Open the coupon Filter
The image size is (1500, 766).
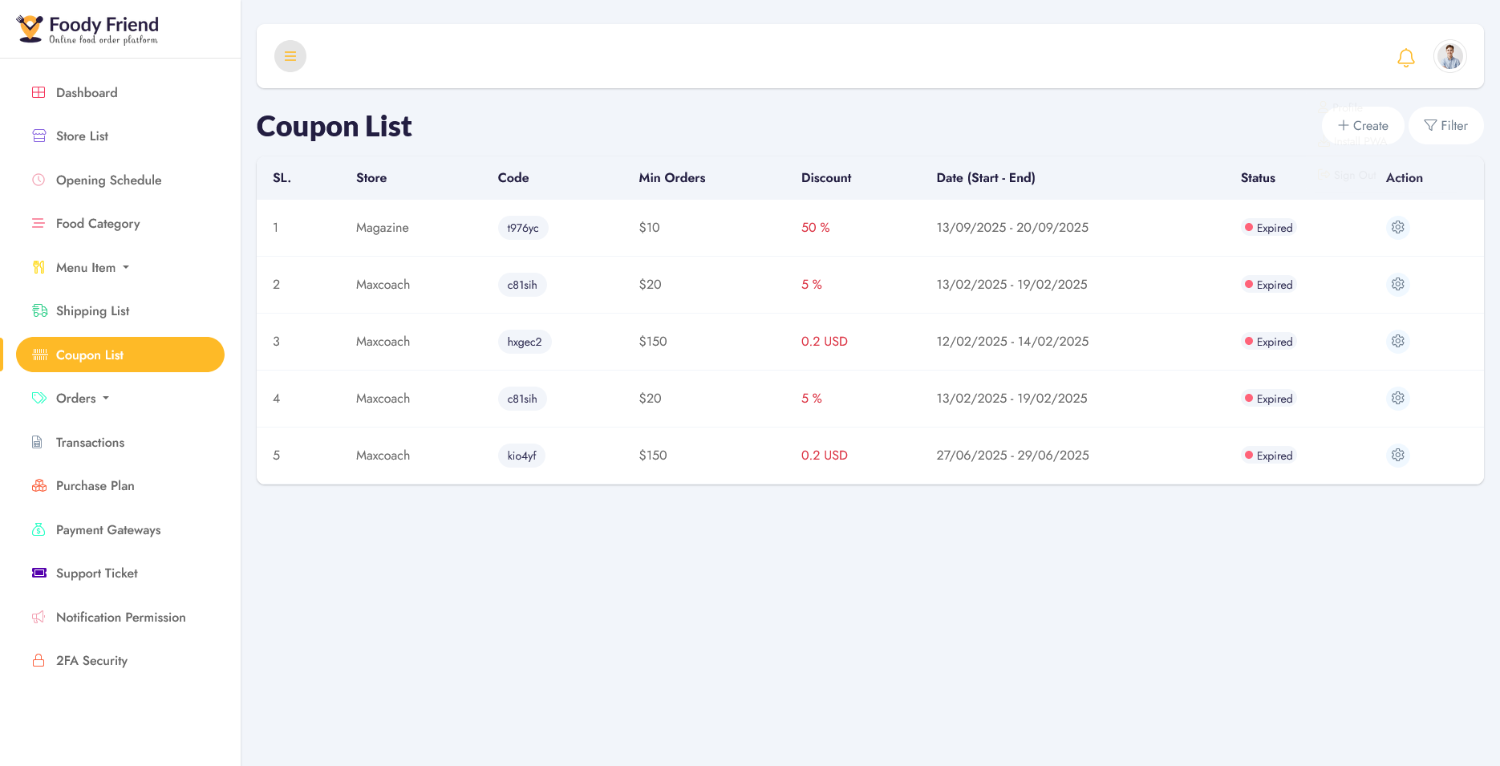(1446, 125)
